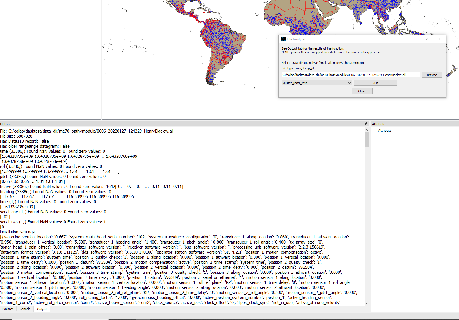
Task: Click the float panel icon on the Output header
Action: click(366, 124)
